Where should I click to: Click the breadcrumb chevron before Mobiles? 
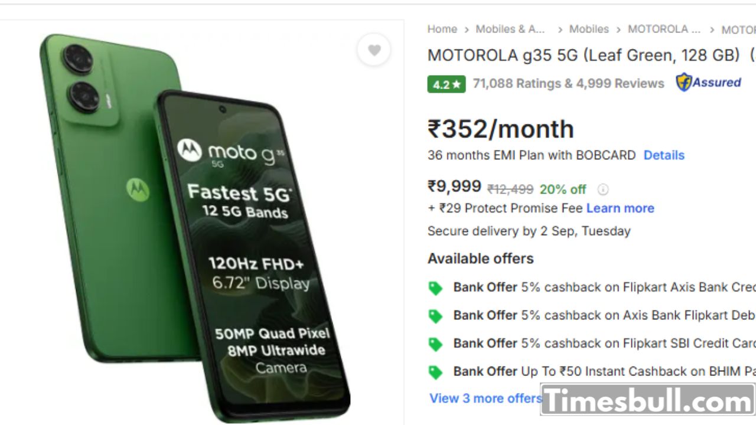tap(560, 30)
